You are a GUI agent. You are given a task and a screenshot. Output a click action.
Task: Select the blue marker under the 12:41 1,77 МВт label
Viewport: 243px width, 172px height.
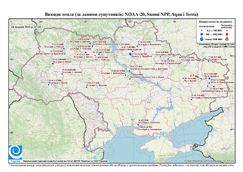tap(86, 87)
